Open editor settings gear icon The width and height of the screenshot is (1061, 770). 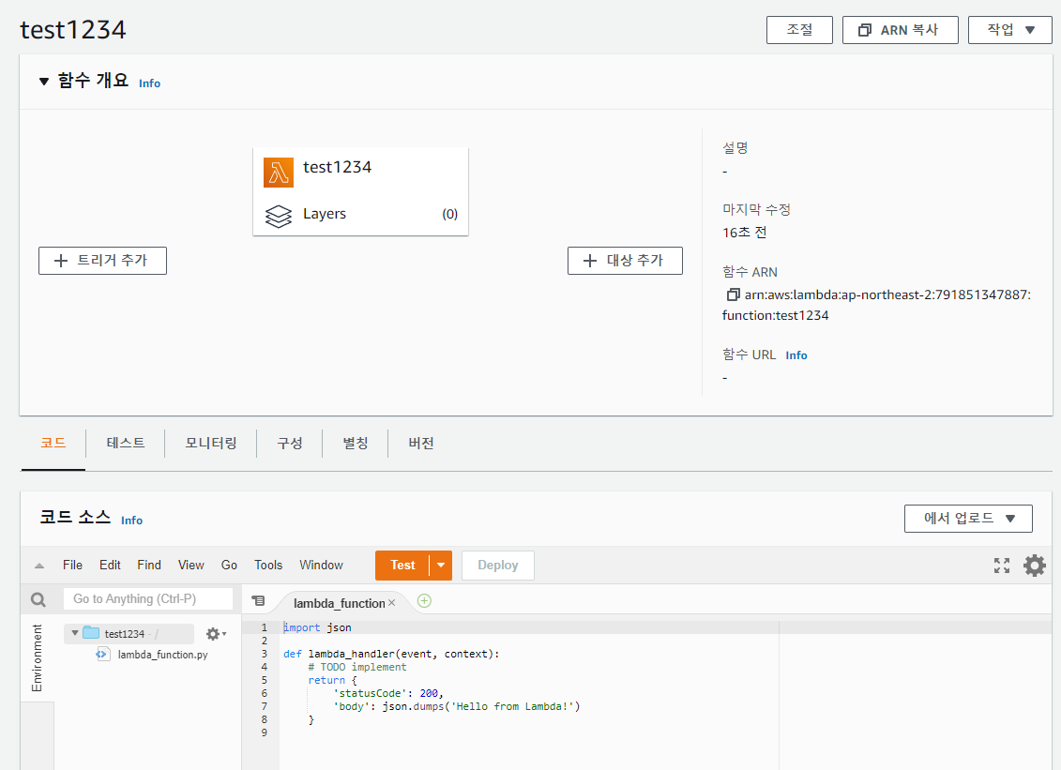pyautogui.click(x=1034, y=565)
